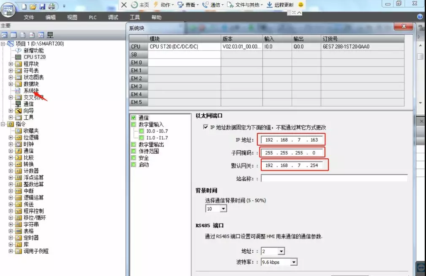Create a new project with the blank page icon
The width and height of the screenshot is (426, 276).
[x=24, y=6]
